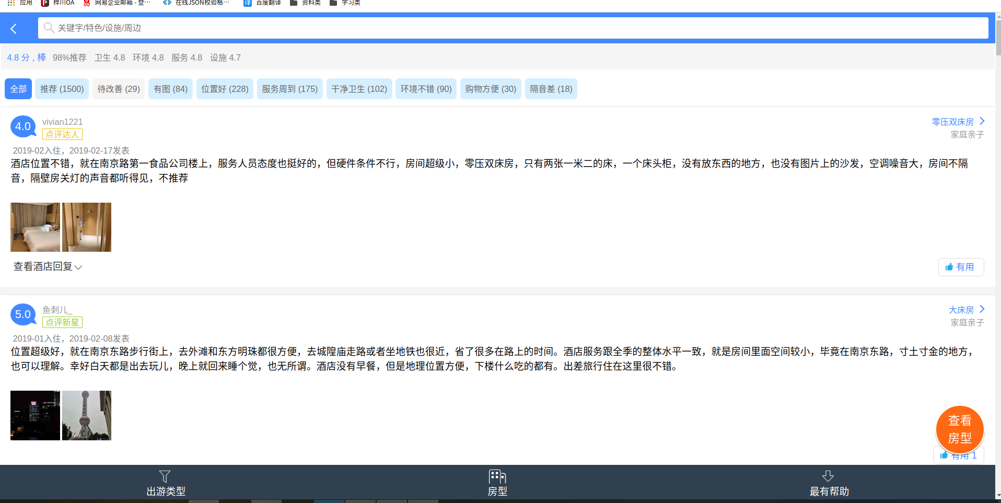Open the 应用 apps shortcut
The height and width of the screenshot is (503, 1001).
click(x=20, y=3)
